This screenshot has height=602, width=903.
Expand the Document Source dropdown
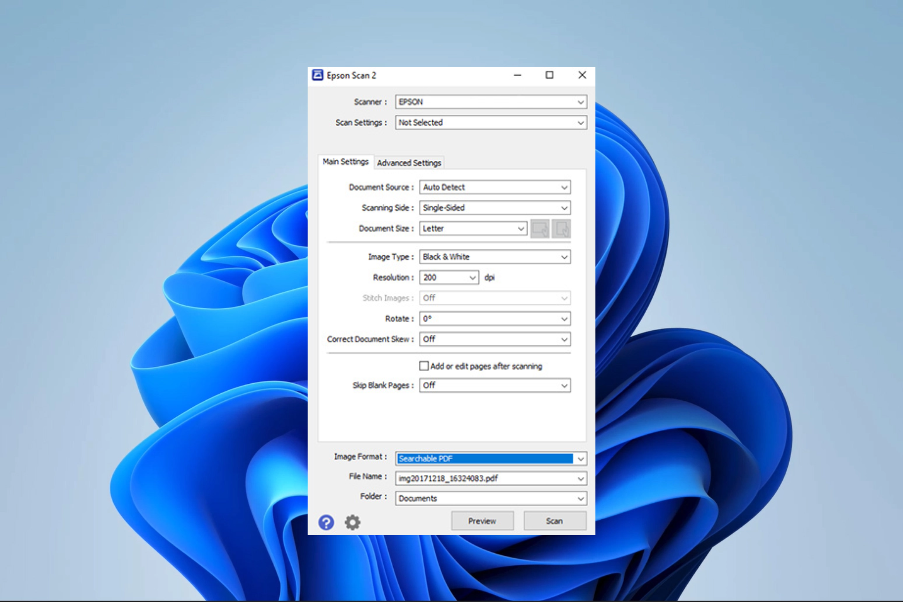click(x=495, y=187)
